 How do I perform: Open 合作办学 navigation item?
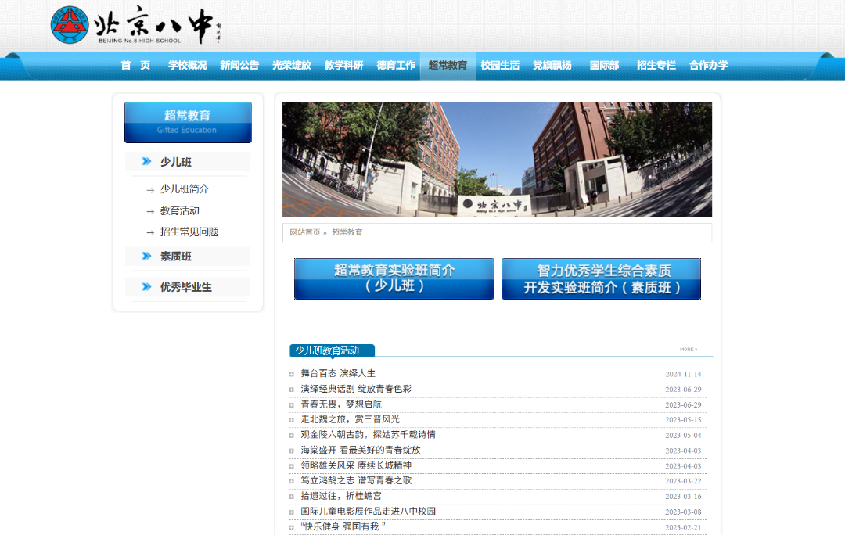(709, 65)
